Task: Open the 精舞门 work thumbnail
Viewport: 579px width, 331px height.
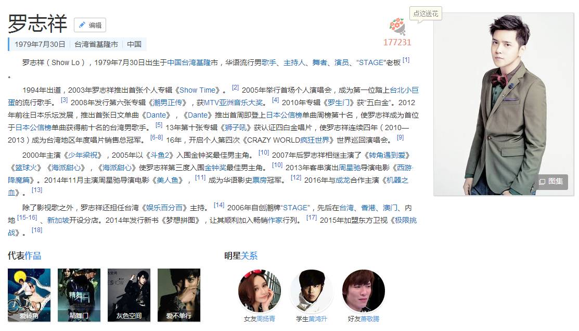Action: (x=79, y=295)
